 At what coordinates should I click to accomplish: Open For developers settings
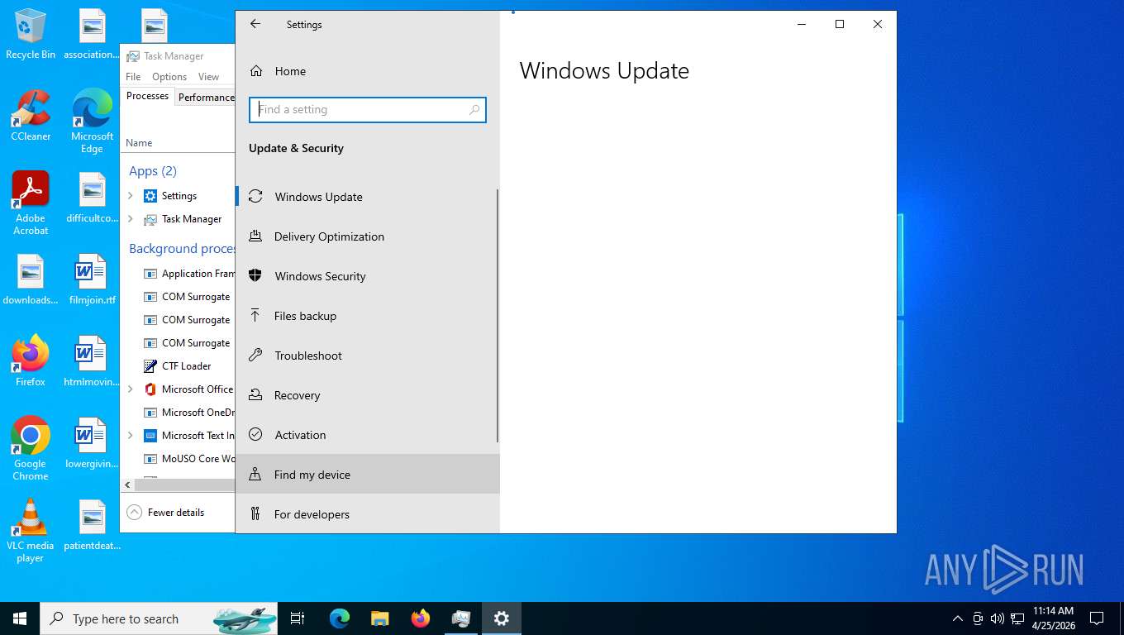coord(368,514)
